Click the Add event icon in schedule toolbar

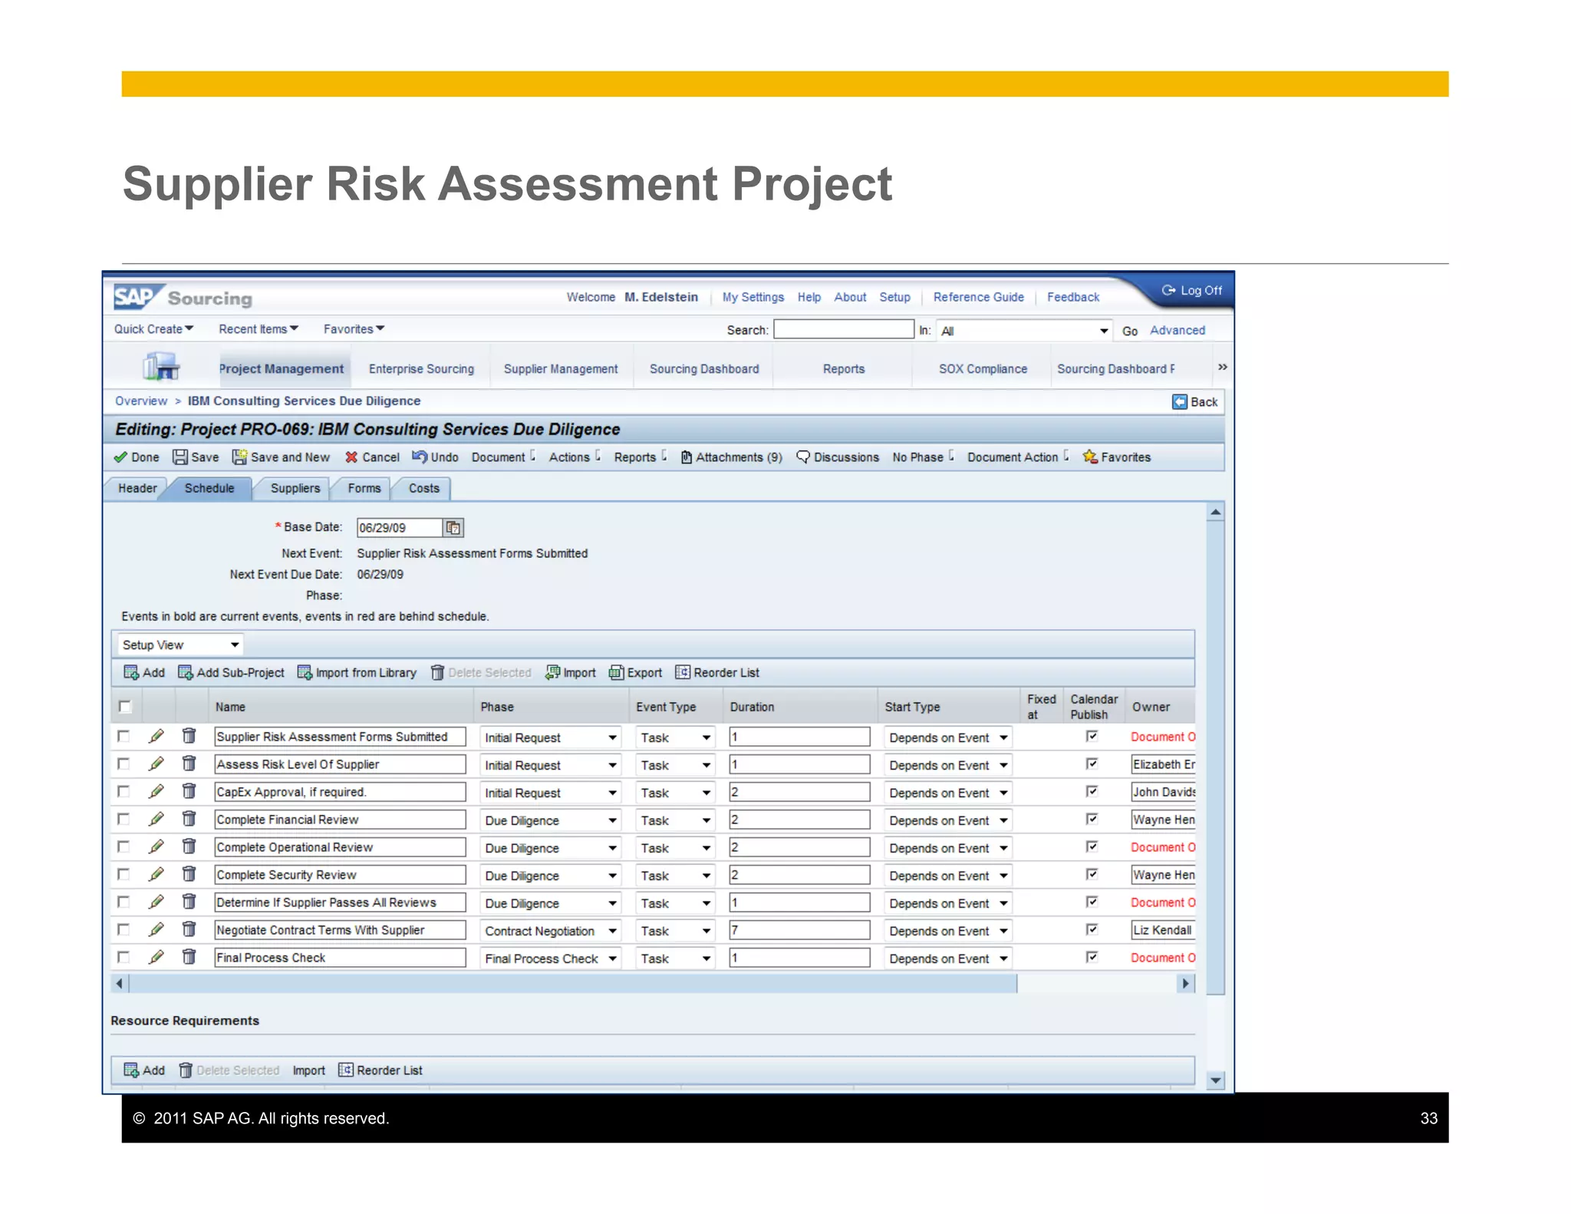(x=131, y=673)
